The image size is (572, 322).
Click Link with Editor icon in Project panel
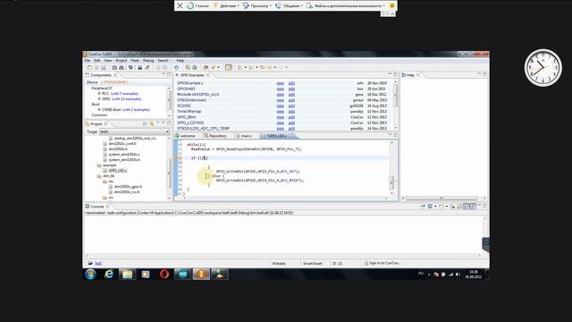point(152,123)
